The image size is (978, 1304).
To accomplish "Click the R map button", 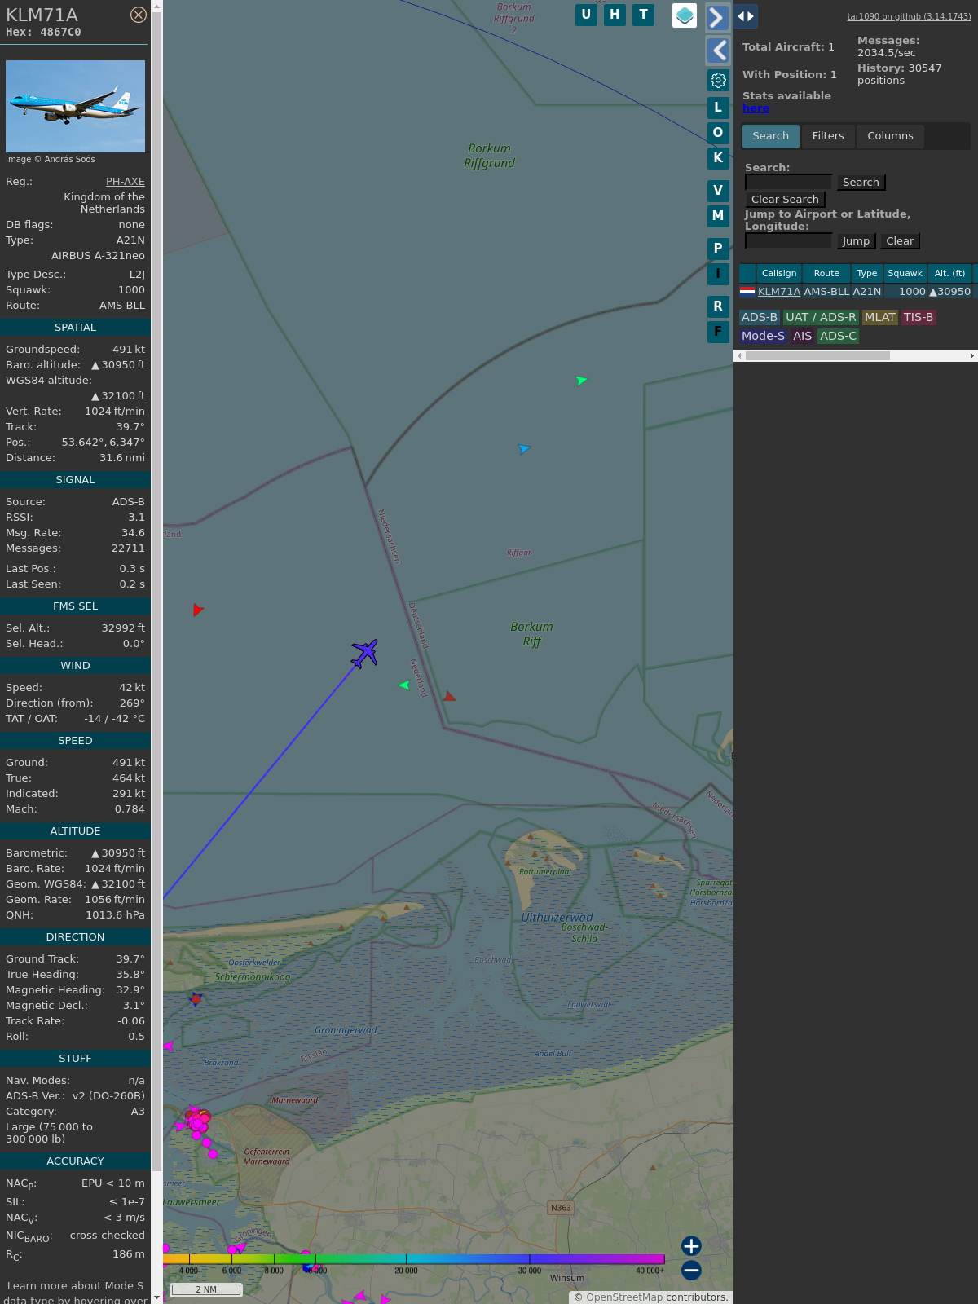I will click(x=718, y=306).
